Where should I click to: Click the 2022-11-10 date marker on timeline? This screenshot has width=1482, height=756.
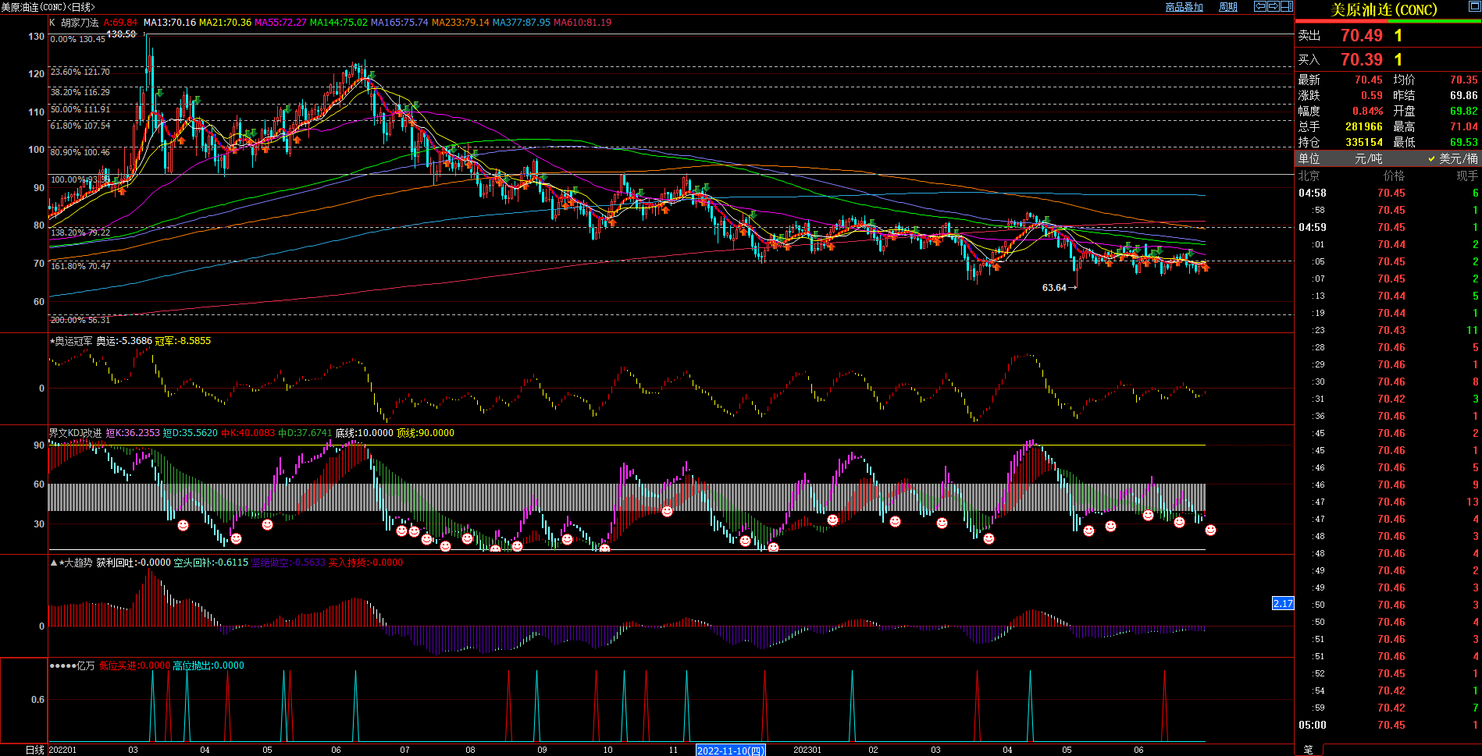coord(730,751)
